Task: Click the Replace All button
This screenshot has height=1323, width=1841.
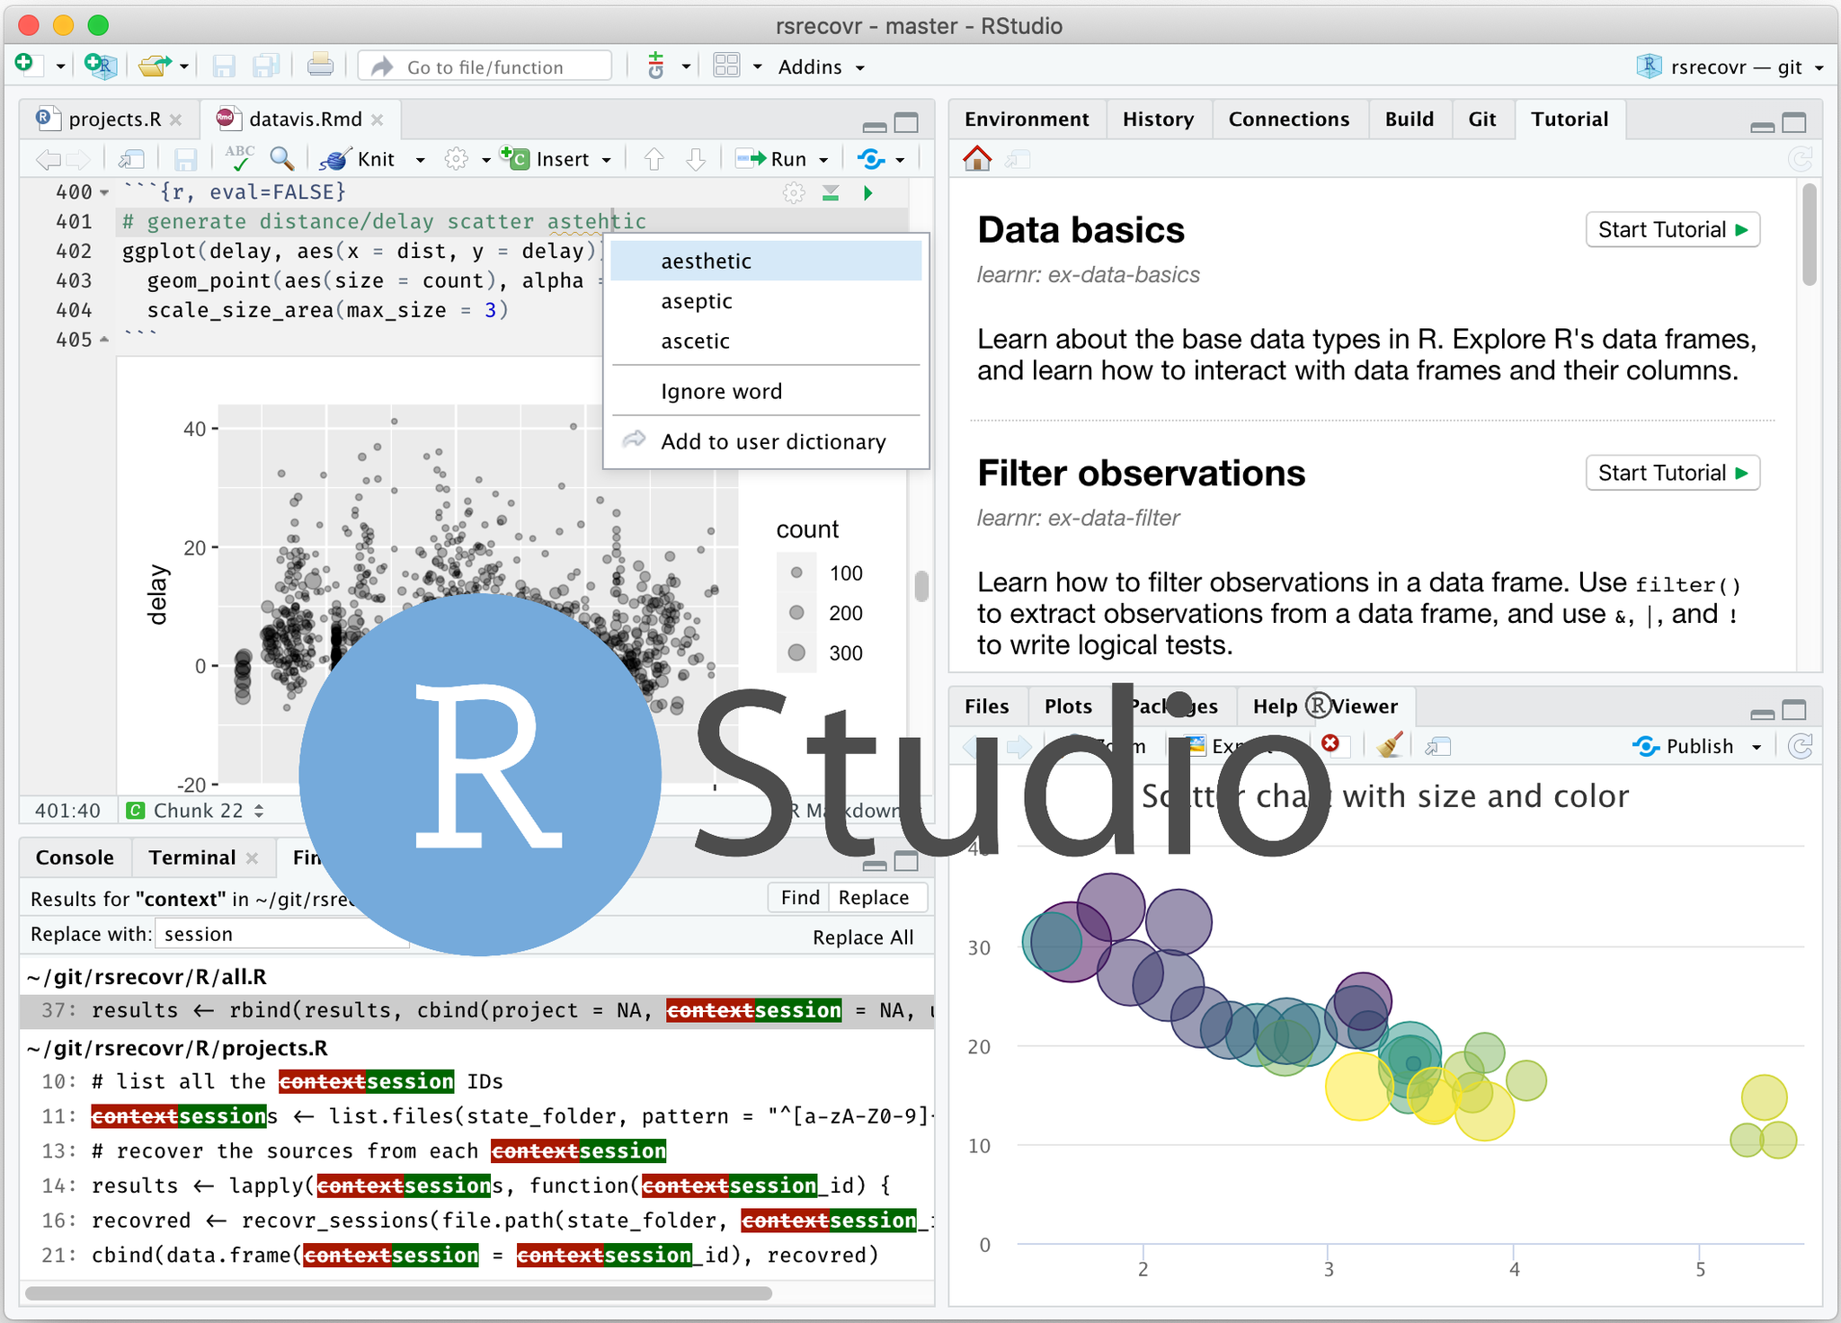Action: pos(863,937)
